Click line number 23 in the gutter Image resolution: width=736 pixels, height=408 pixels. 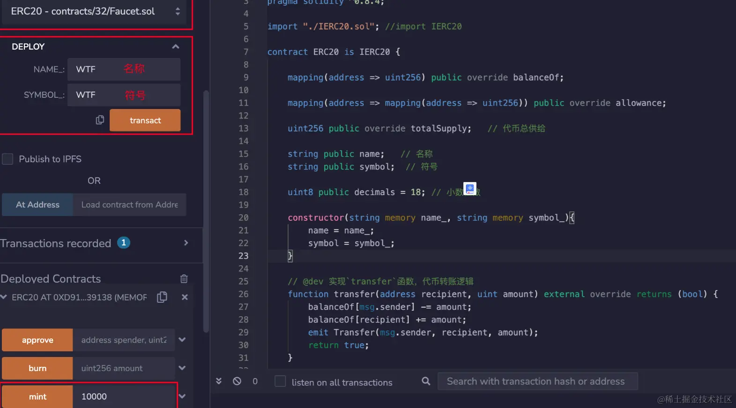click(244, 256)
